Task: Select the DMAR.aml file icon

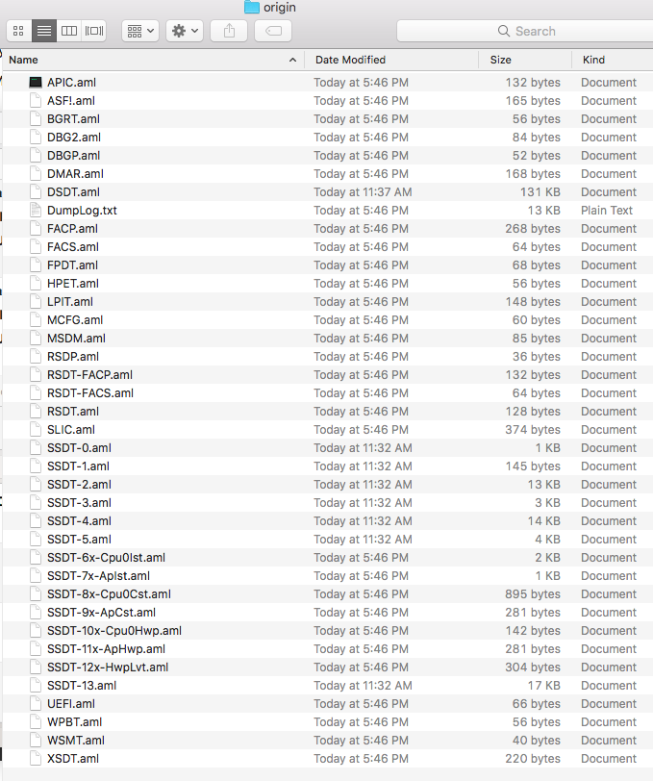Action: click(x=36, y=174)
